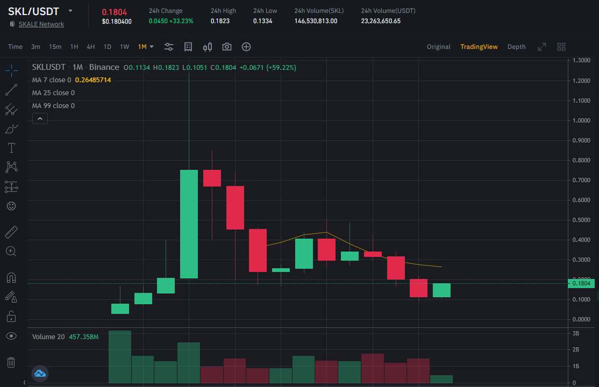Switch to the 3m interval

point(35,47)
